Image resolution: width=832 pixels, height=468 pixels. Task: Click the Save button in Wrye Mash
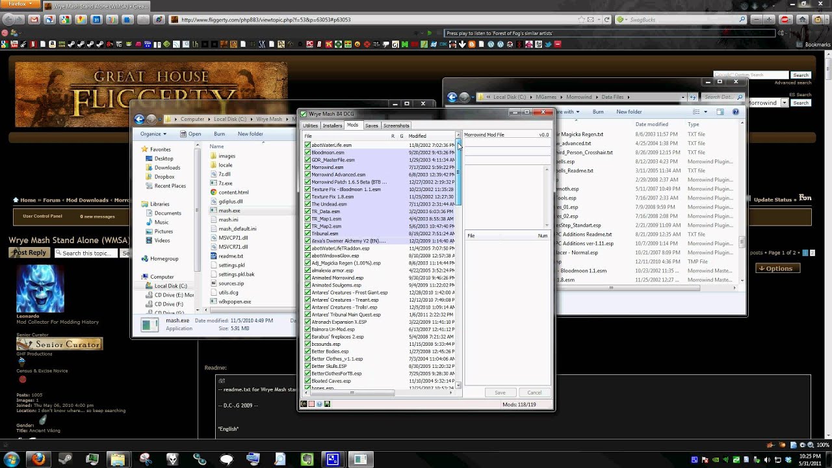coord(500,393)
